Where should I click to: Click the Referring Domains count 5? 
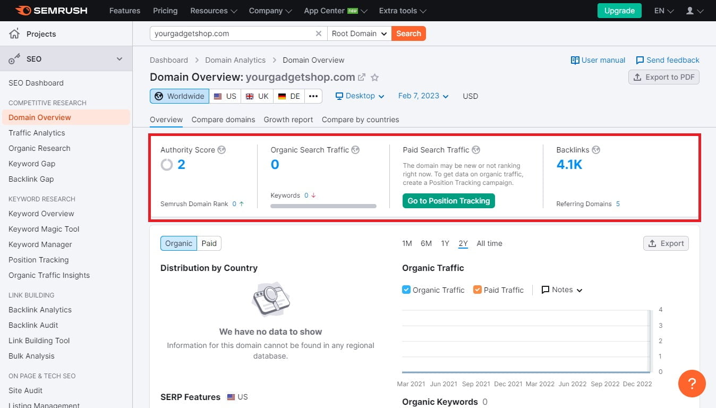click(618, 204)
